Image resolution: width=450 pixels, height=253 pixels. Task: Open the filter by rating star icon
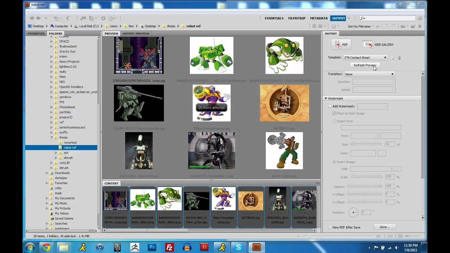(x=335, y=26)
